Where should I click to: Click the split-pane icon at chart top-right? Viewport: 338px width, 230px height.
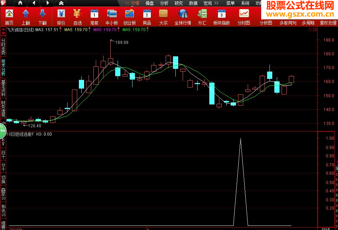coord(315,29)
